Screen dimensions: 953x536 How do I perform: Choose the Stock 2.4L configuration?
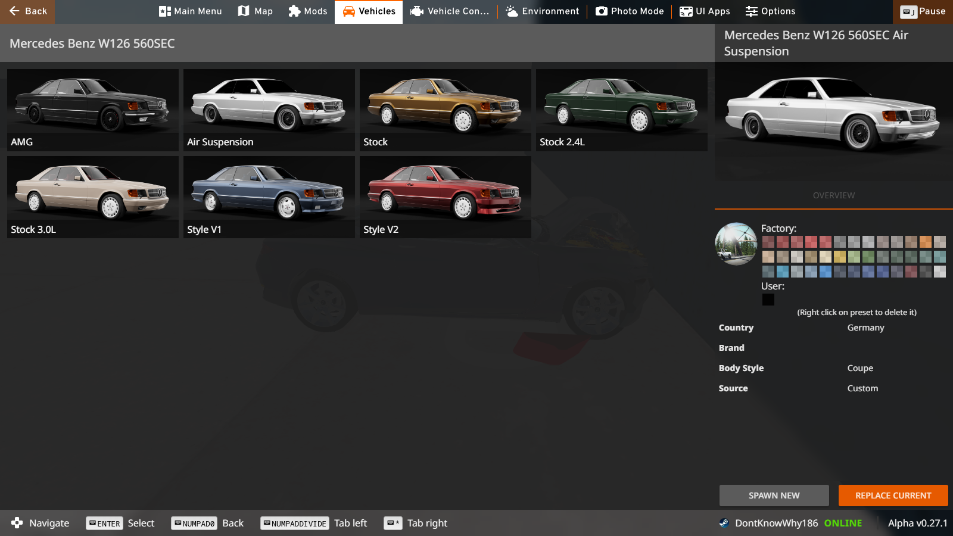622,110
